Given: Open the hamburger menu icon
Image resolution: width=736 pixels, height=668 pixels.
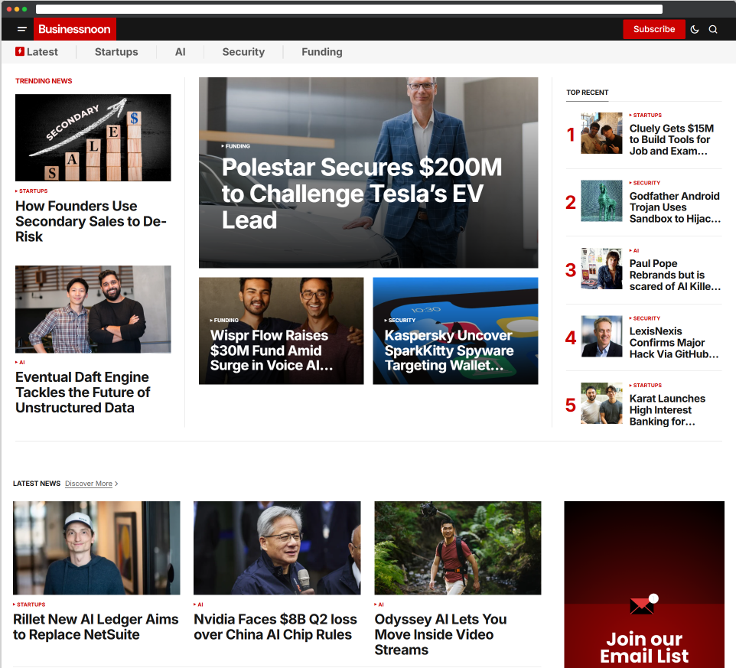Looking at the screenshot, I should tap(22, 29).
